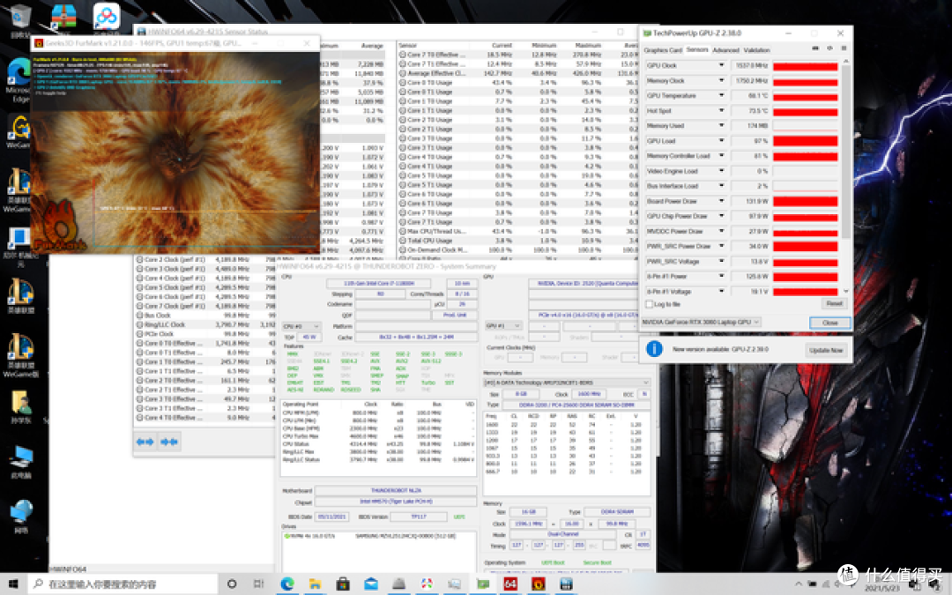Open the A-DATA memory module dropdown

567,383
